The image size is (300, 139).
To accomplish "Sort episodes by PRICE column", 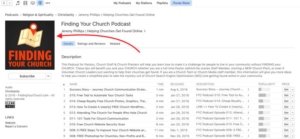I will tap(286, 84).
